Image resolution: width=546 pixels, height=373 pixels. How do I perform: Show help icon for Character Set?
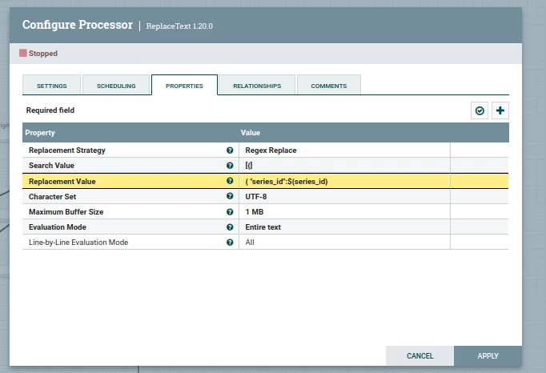[230, 196]
